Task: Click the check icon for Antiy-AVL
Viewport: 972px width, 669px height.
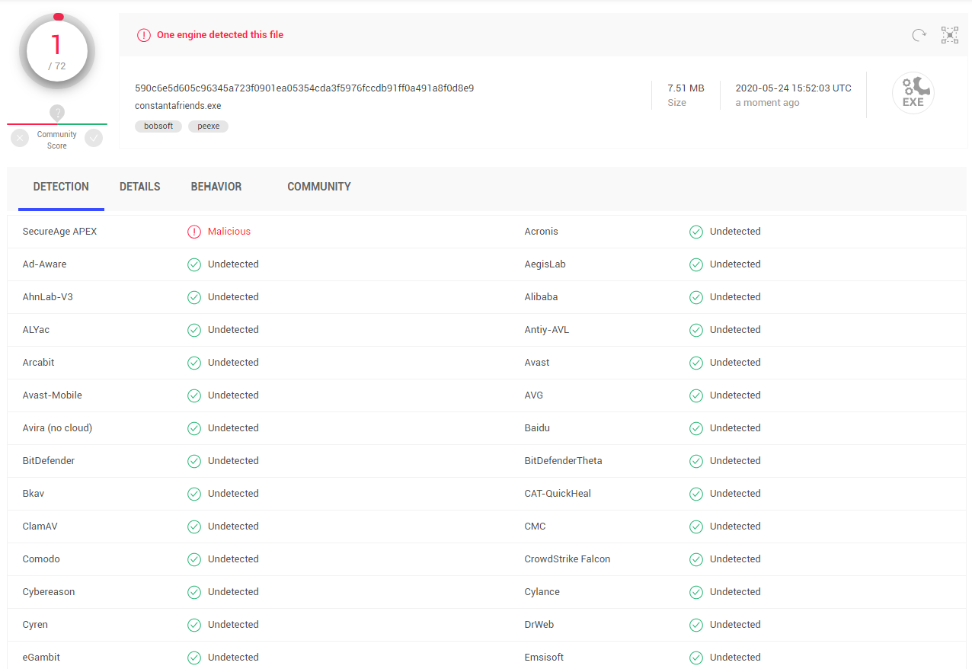Action: (696, 330)
